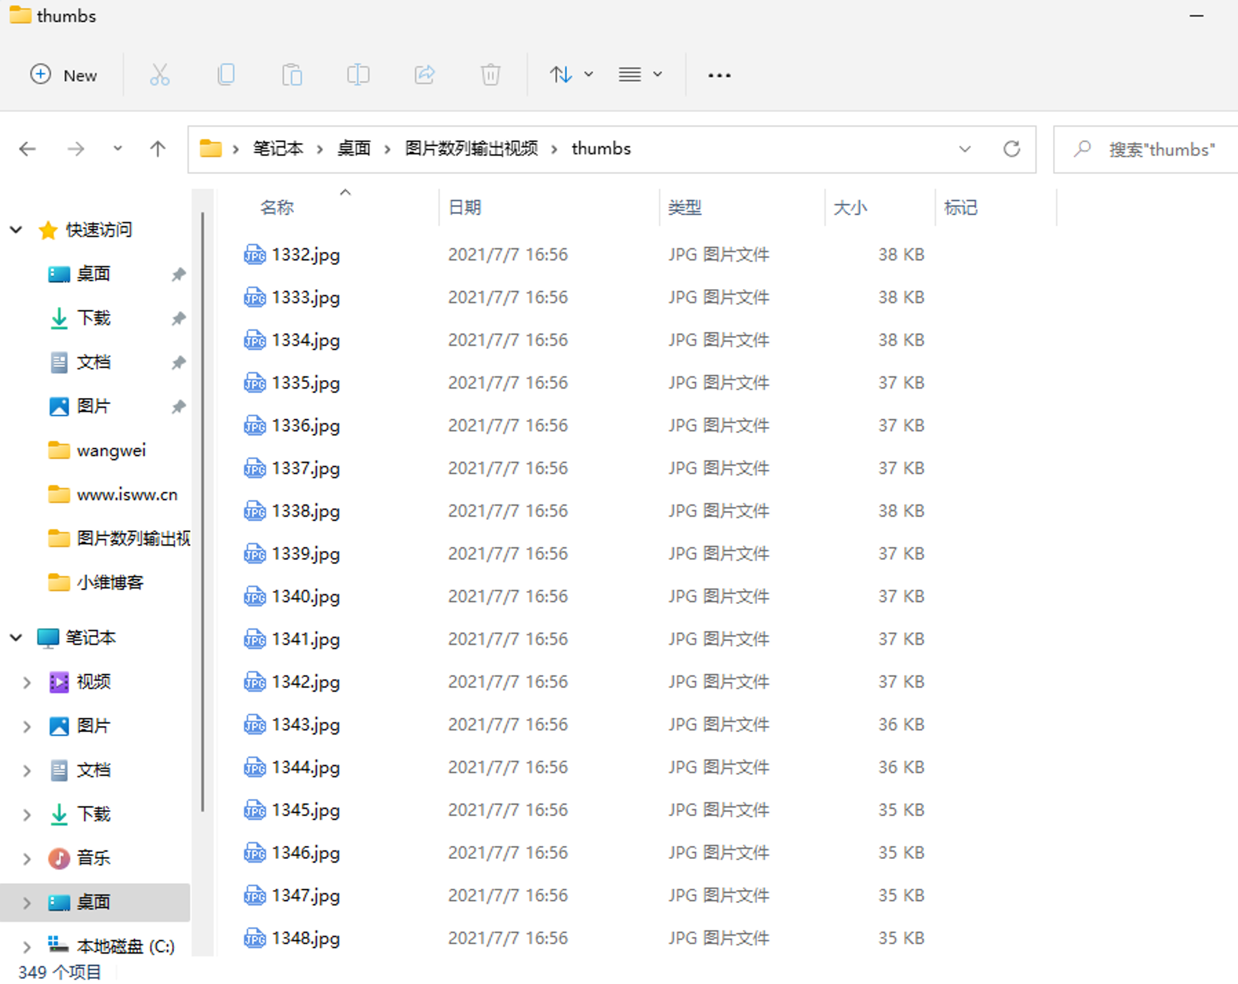
Task: Click the JPG icon of 1348.jpg
Action: [254, 938]
